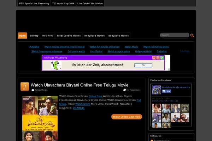
Task: Close the Wichtige Mitteilung ad with the green X
Action: click(162, 58)
